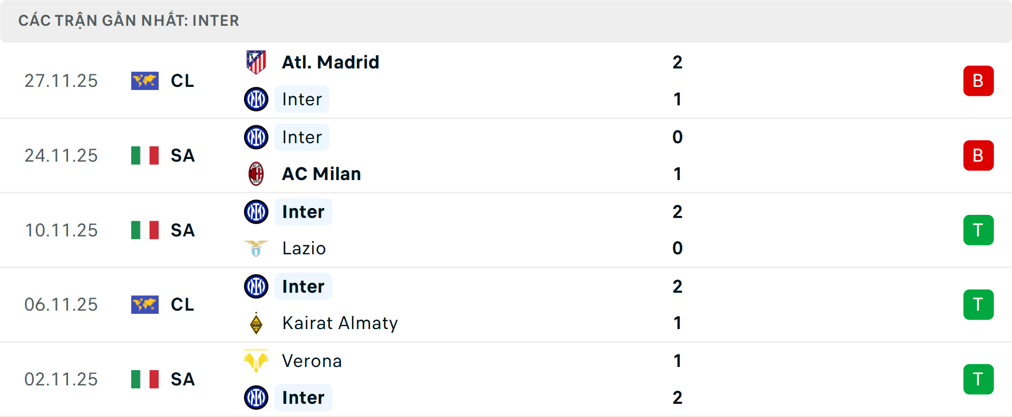Click the Inter logo beside the 27.11.25 match
The image size is (1012, 417).
pos(256,99)
